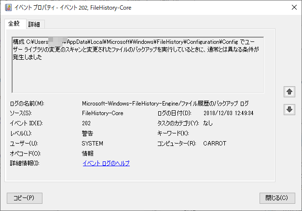Select the 警告 level value
The height and width of the screenshot is (211, 302).
(87, 133)
